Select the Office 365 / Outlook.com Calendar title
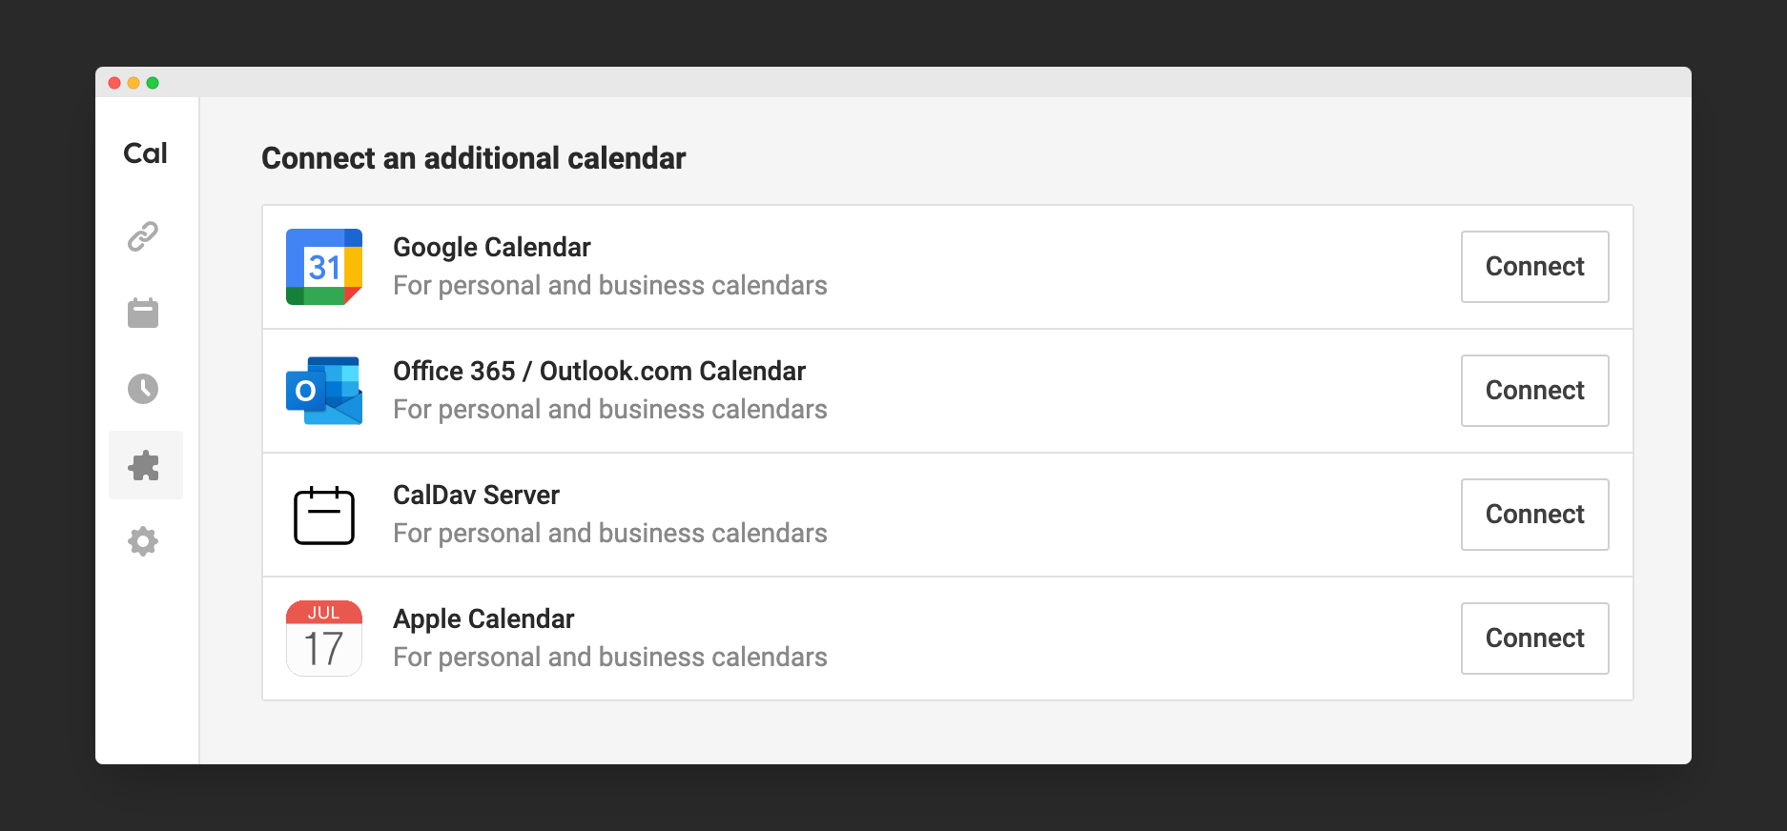 point(599,372)
